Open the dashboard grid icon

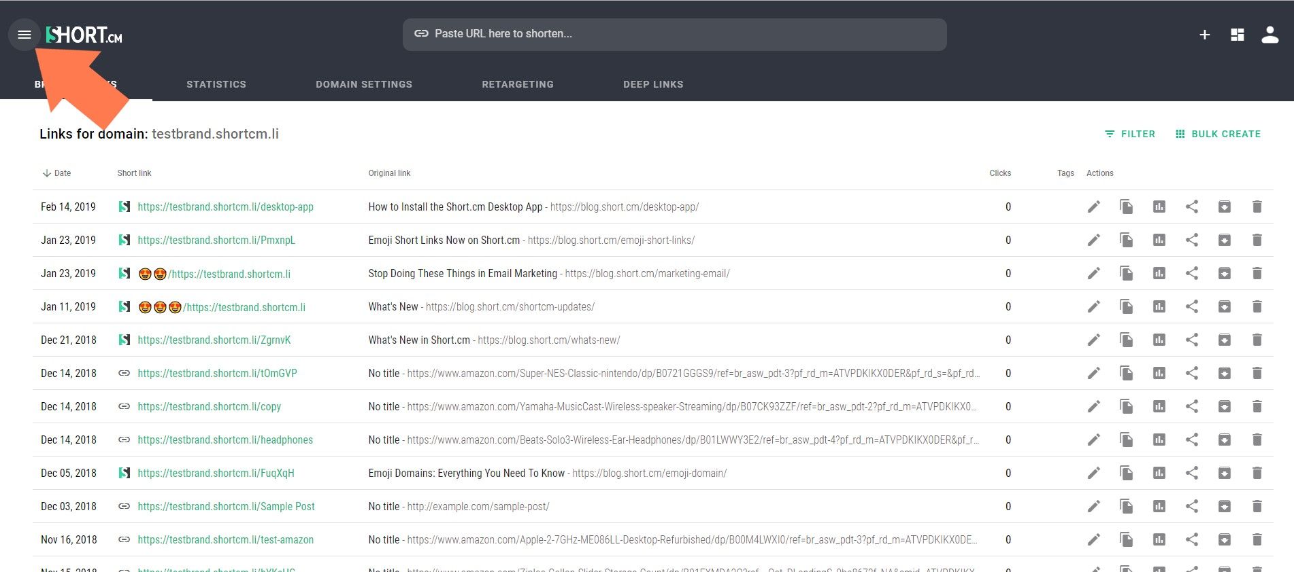point(1238,35)
